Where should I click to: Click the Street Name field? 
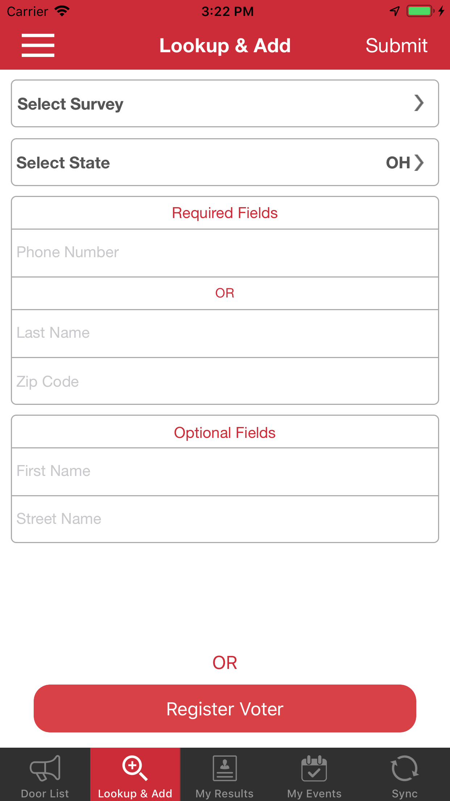pos(225,519)
